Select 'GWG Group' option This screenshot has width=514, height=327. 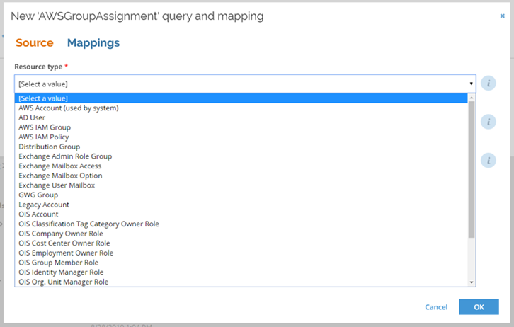click(x=241, y=195)
